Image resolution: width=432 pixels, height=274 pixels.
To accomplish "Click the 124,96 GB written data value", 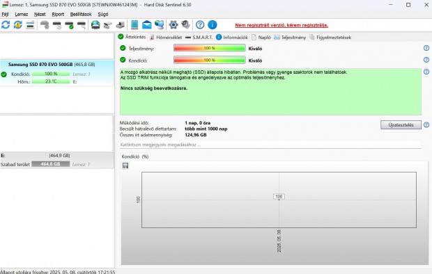I will pyautogui.click(x=196, y=135).
